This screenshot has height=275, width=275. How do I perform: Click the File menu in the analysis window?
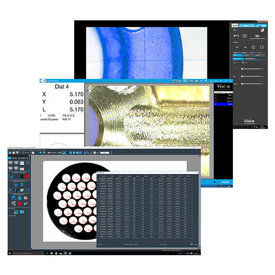coord(9,150)
